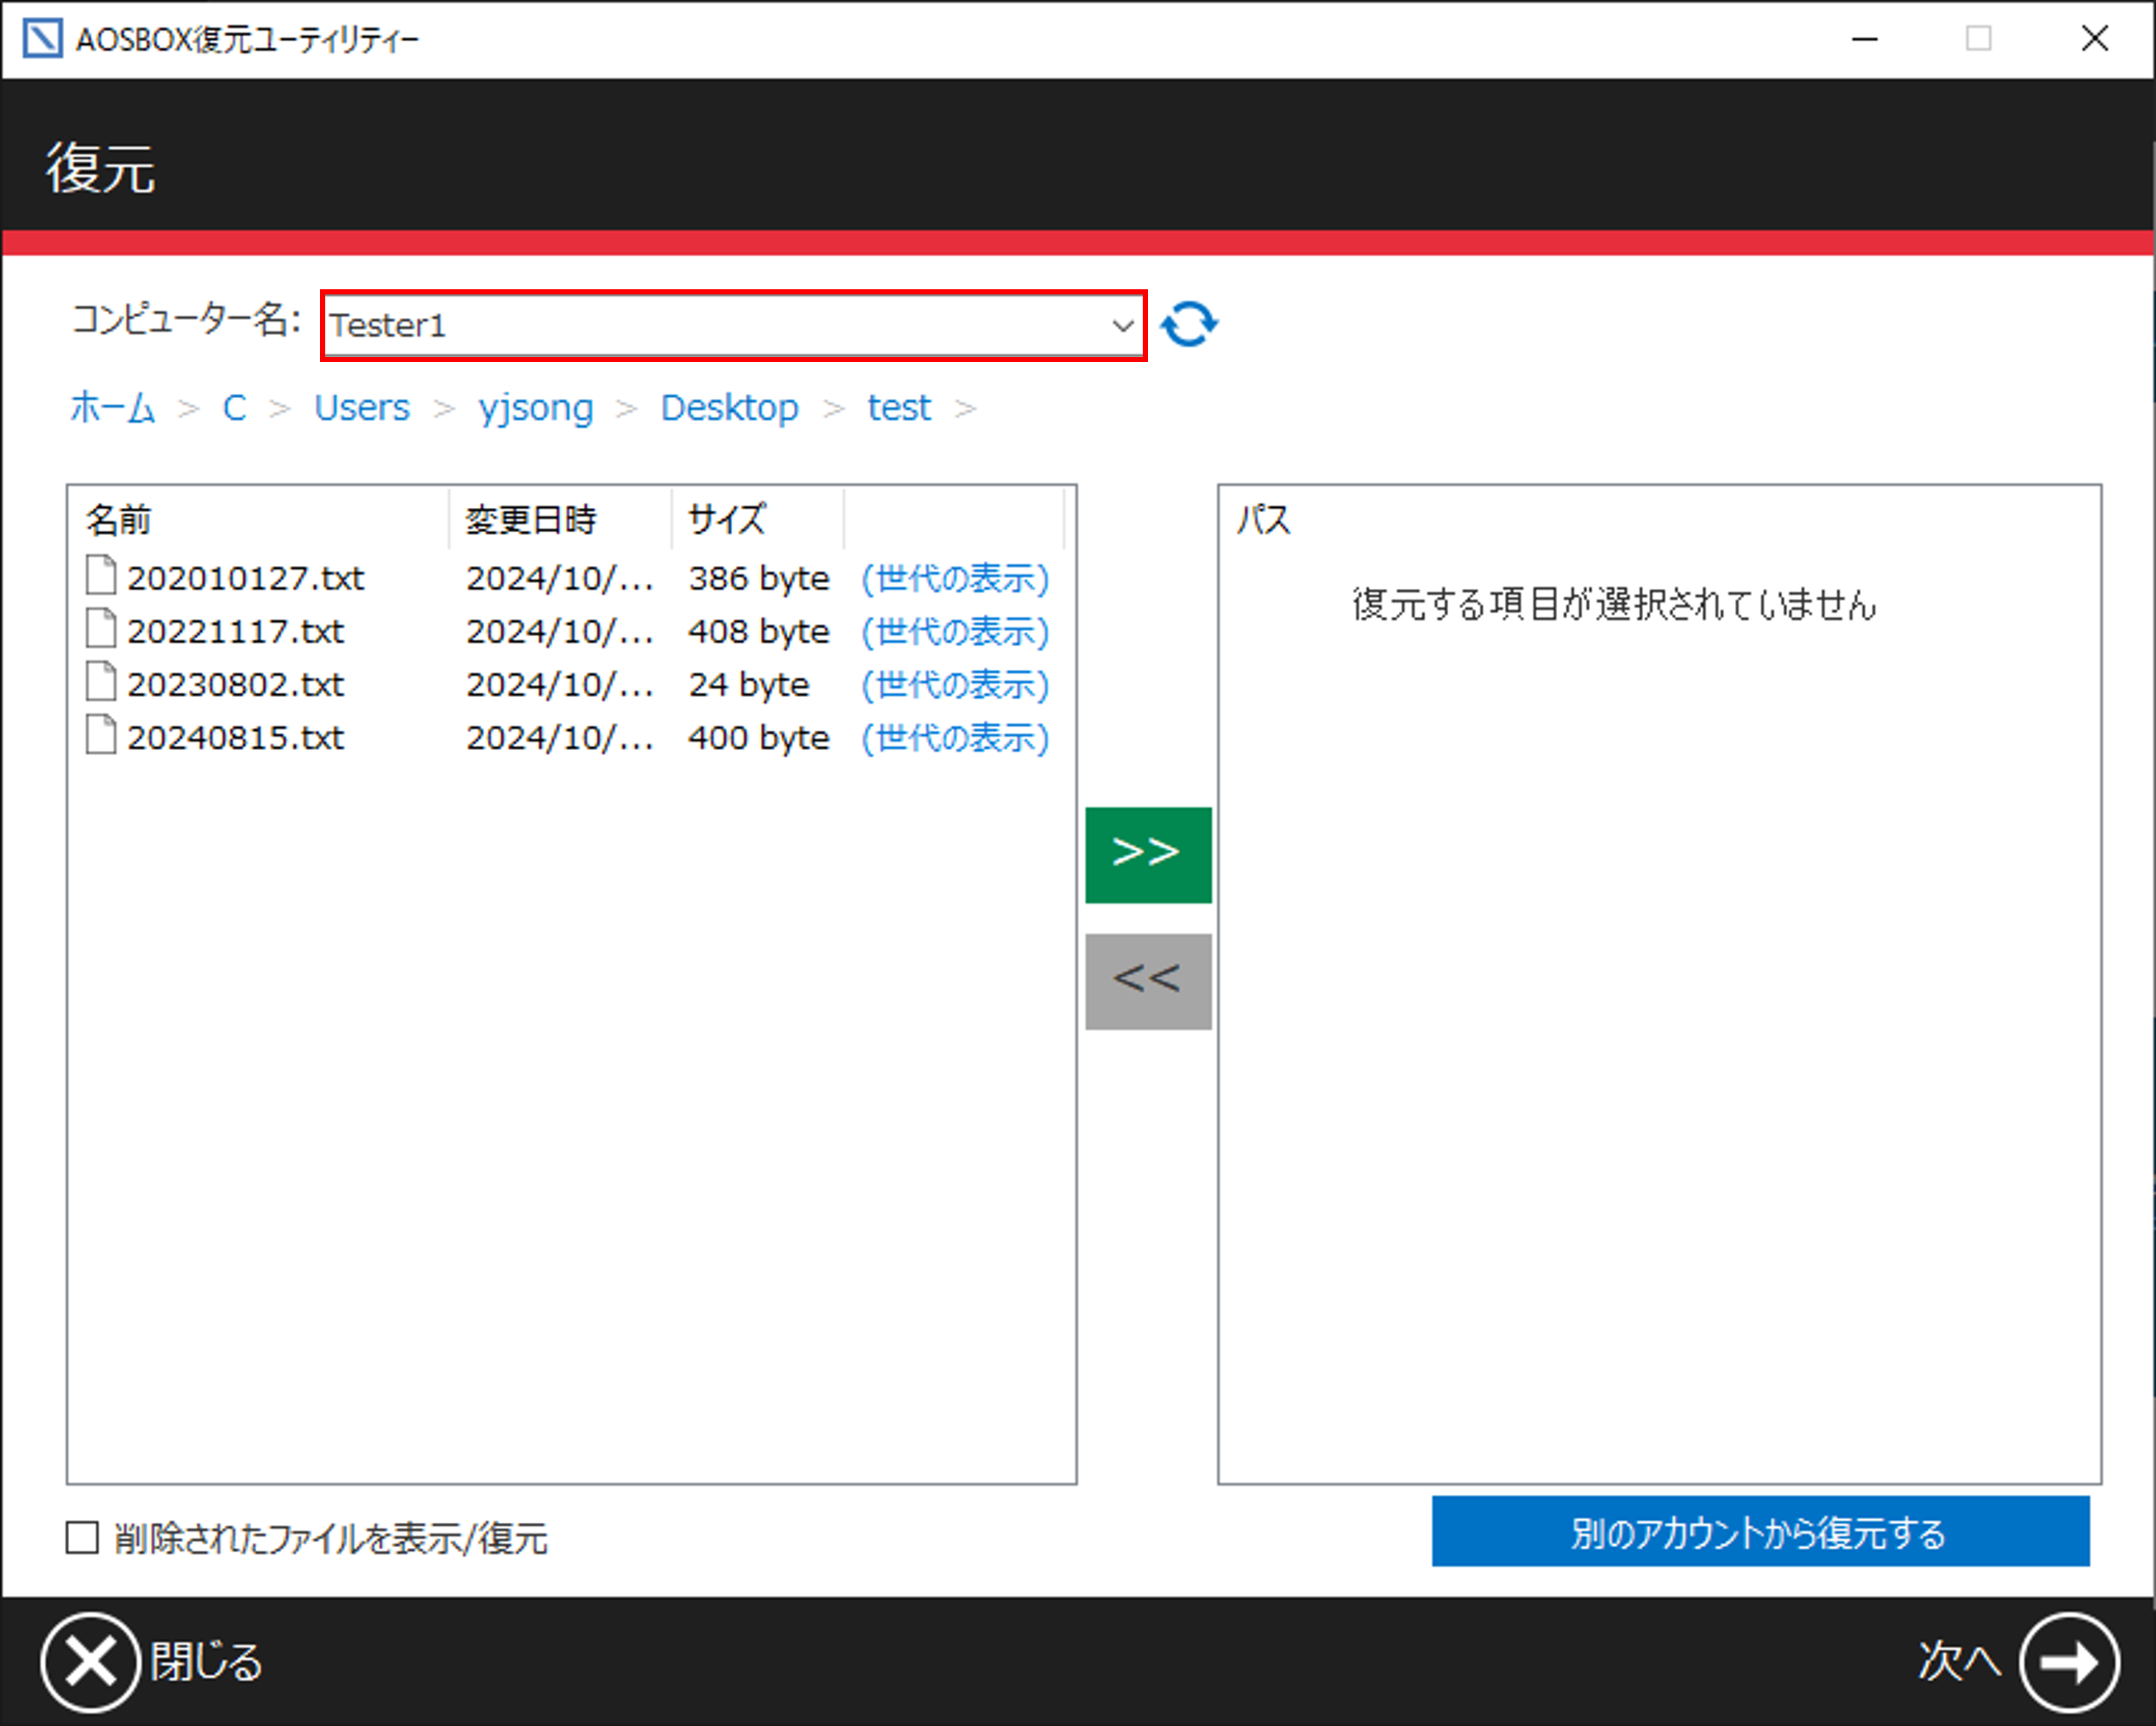This screenshot has height=1726, width=2156.
Task: Navigate to yjsong in the breadcrumb path
Action: 536,408
